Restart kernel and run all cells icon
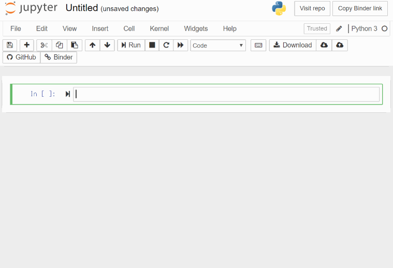This screenshot has height=268, width=393. [x=180, y=45]
